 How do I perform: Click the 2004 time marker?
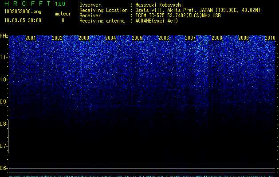click(x=110, y=38)
